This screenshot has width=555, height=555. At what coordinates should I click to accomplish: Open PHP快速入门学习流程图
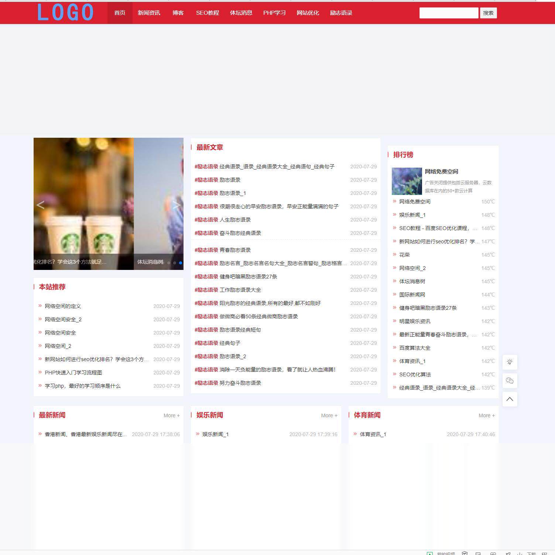[73, 373]
